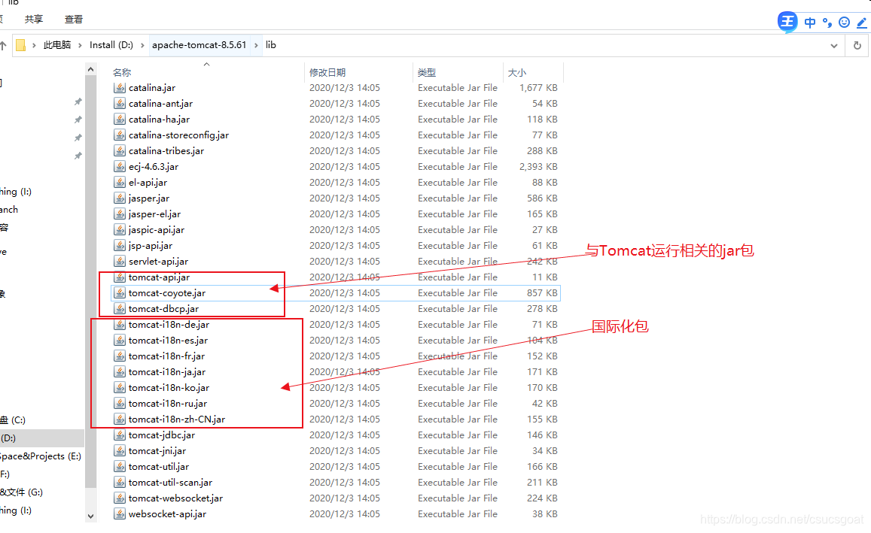871x533 pixels.
Task: Click the refresh button beside address bar
Action: coord(857,45)
